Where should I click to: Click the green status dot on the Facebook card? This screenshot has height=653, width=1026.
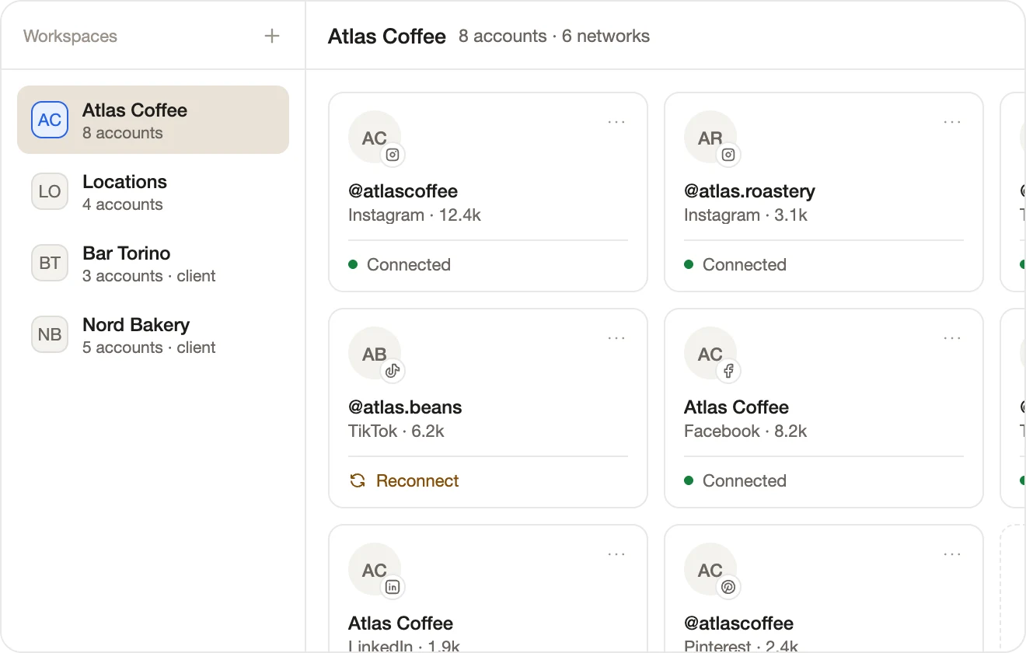(x=689, y=480)
